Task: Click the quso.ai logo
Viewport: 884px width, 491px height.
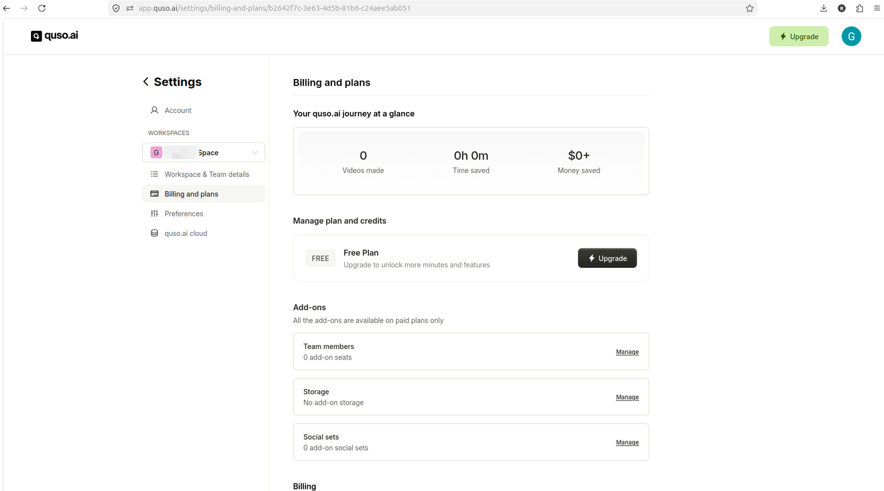Action: tap(54, 36)
